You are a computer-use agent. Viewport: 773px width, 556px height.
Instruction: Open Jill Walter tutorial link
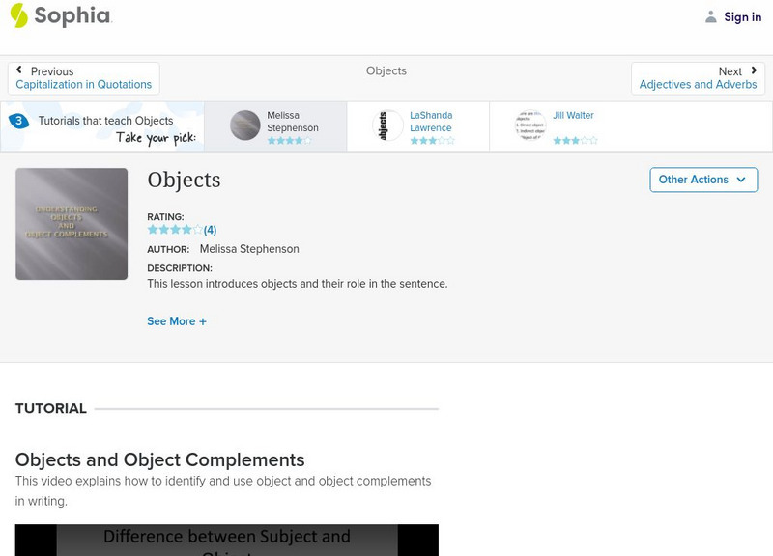tap(573, 115)
